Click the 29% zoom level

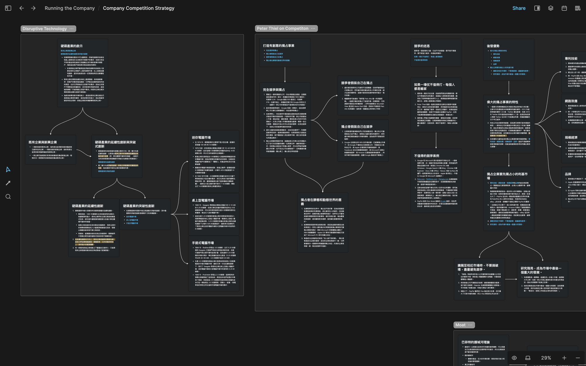(x=546, y=358)
